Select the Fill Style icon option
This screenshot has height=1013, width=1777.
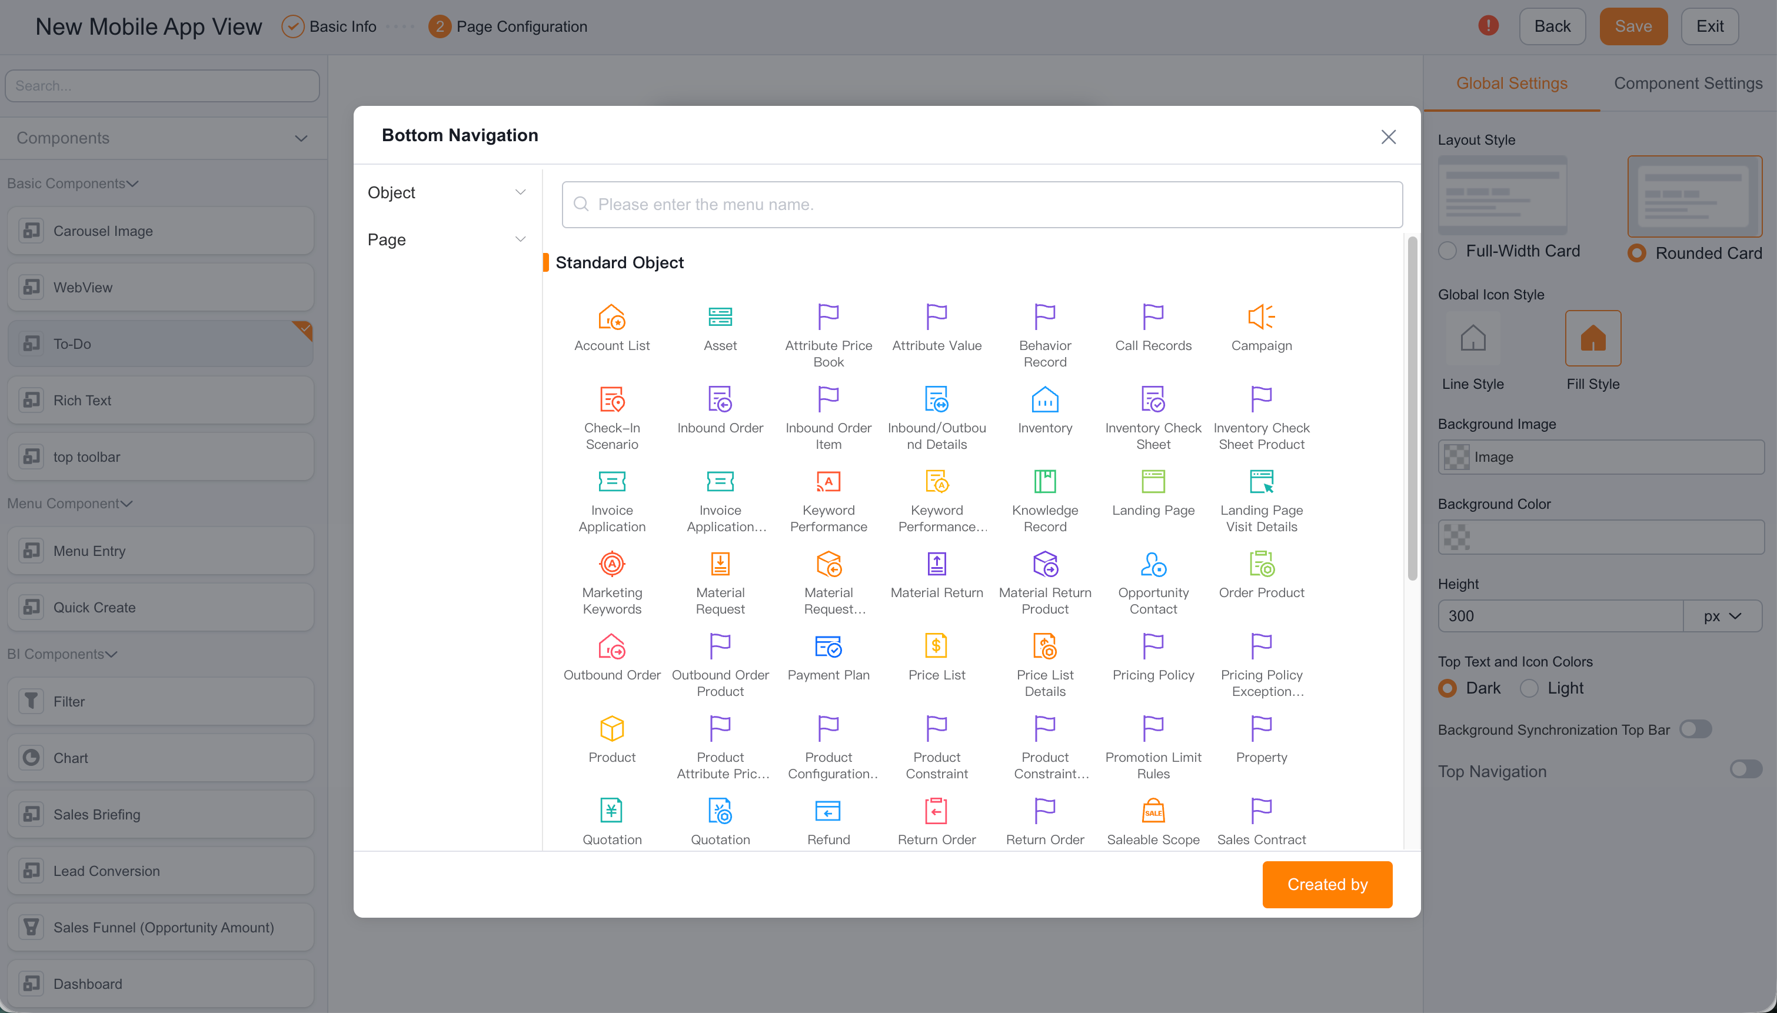tap(1593, 338)
